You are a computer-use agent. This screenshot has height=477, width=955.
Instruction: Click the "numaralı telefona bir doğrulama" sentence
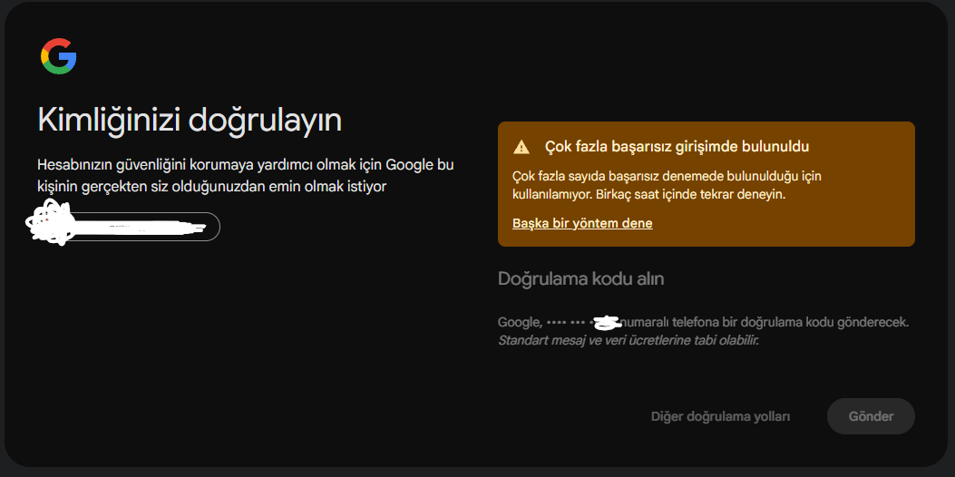(x=704, y=322)
